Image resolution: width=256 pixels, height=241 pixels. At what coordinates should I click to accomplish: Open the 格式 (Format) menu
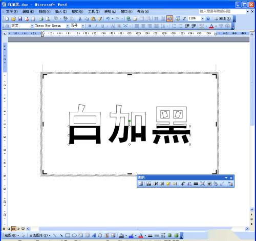77,12
